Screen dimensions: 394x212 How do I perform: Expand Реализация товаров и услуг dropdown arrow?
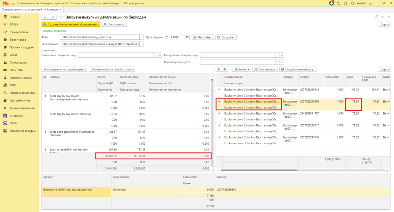pyautogui.click(x=155, y=55)
